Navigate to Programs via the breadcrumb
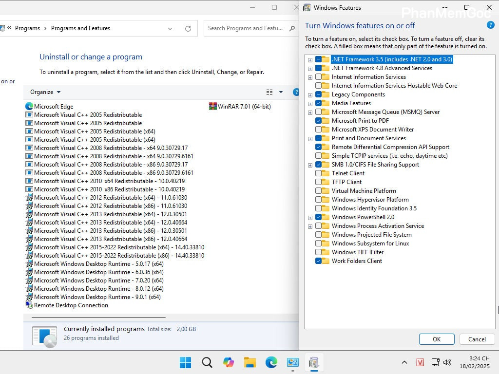The width and height of the screenshot is (499, 374). 27,28
